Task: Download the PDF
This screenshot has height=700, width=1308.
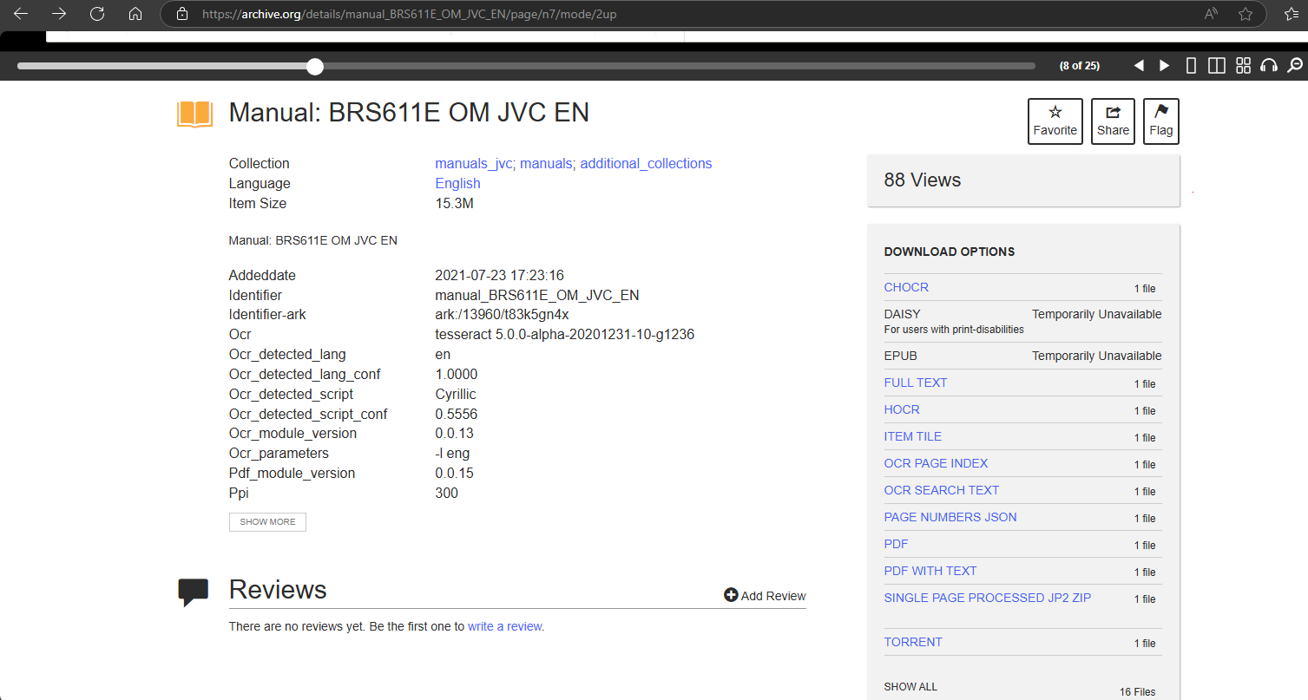Action: 896,544
